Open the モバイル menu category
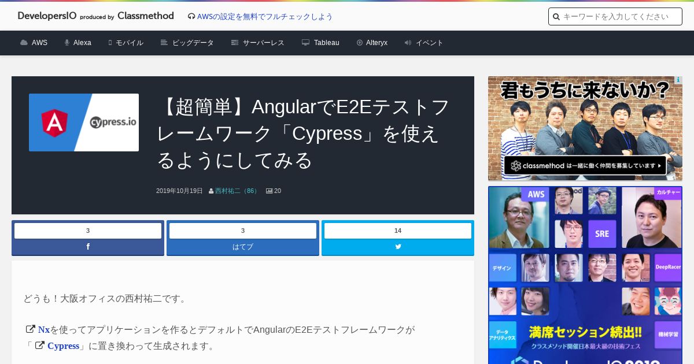The height and width of the screenshot is (364, 694). click(x=130, y=43)
